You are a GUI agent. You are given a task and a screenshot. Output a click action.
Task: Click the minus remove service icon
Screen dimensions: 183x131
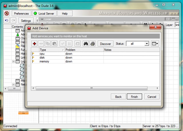click(x=41, y=44)
